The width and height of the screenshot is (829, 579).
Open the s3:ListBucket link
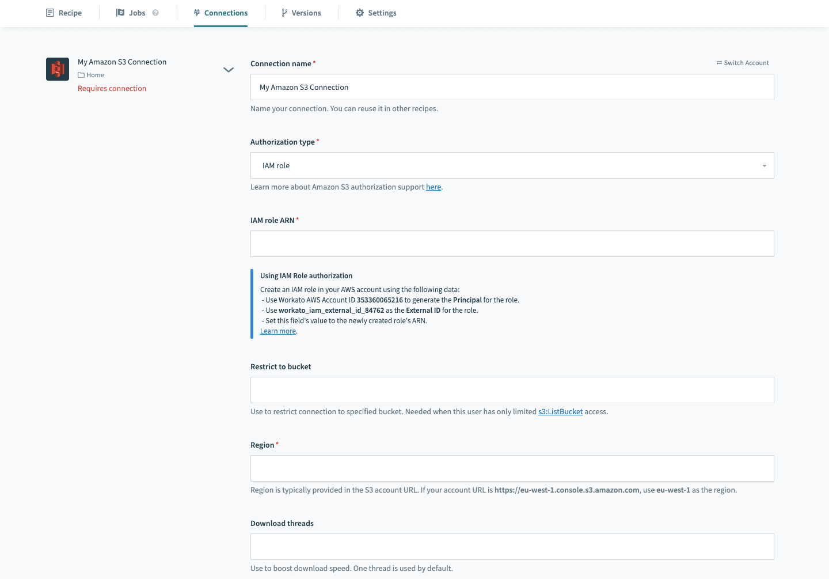tap(560, 411)
